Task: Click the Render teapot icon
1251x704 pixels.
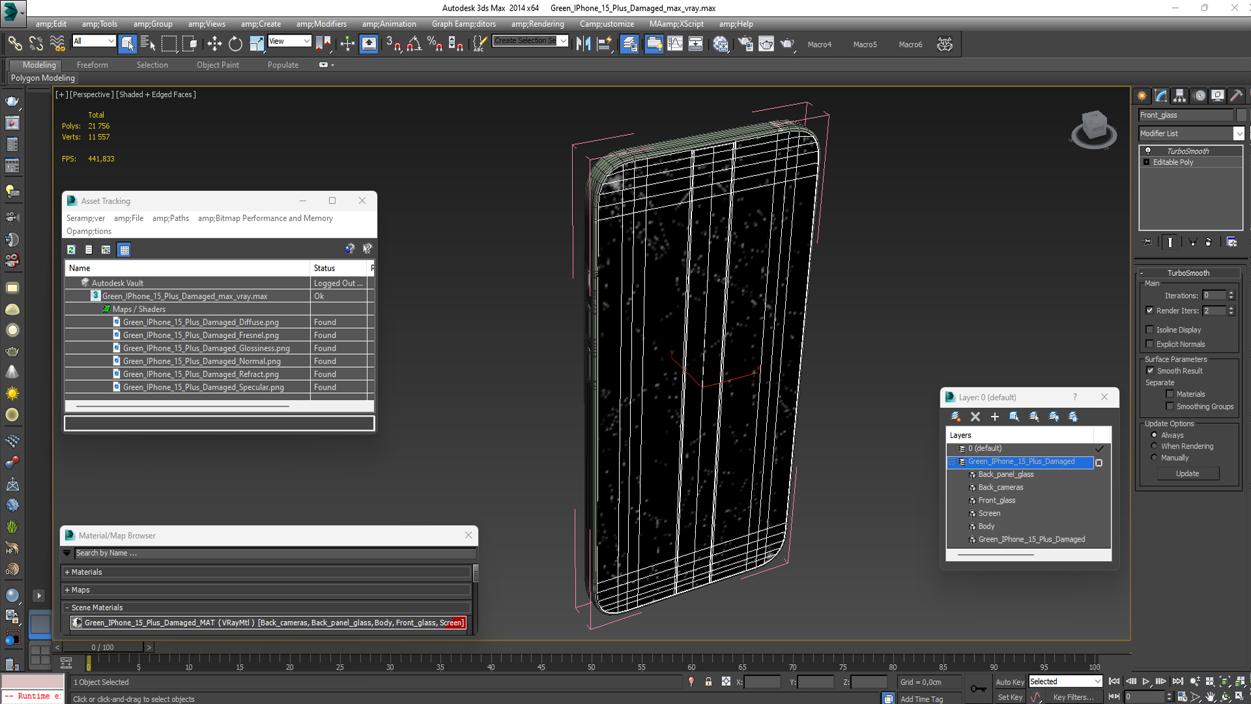Action: click(x=787, y=44)
